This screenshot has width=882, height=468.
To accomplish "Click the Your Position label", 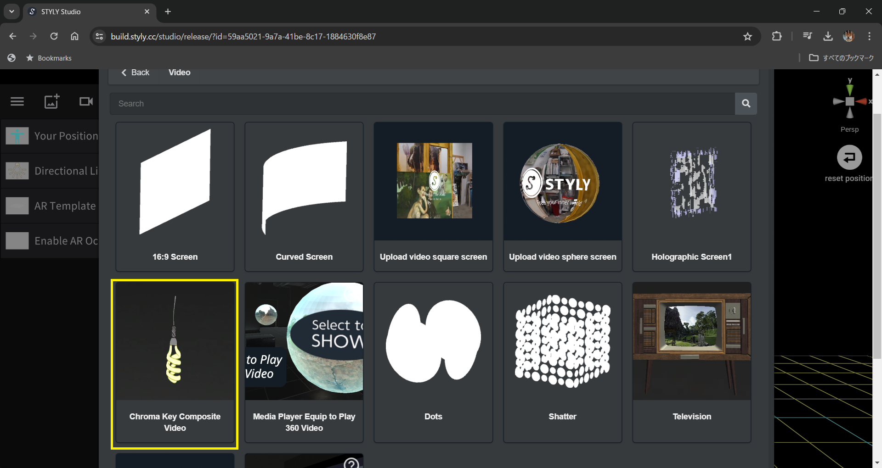I will click(66, 136).
